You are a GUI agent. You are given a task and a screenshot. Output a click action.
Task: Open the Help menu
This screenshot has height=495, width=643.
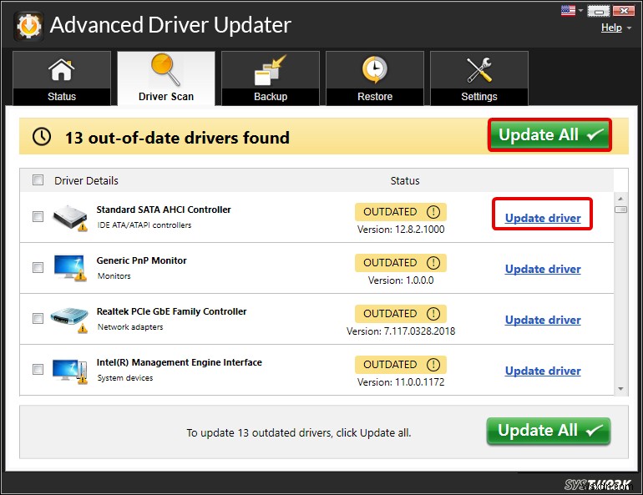(x=611, y=28)
